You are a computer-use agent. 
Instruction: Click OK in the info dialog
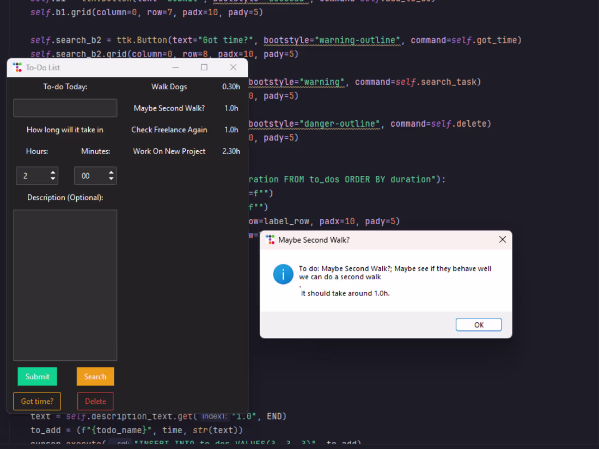(x=479, y=324)
